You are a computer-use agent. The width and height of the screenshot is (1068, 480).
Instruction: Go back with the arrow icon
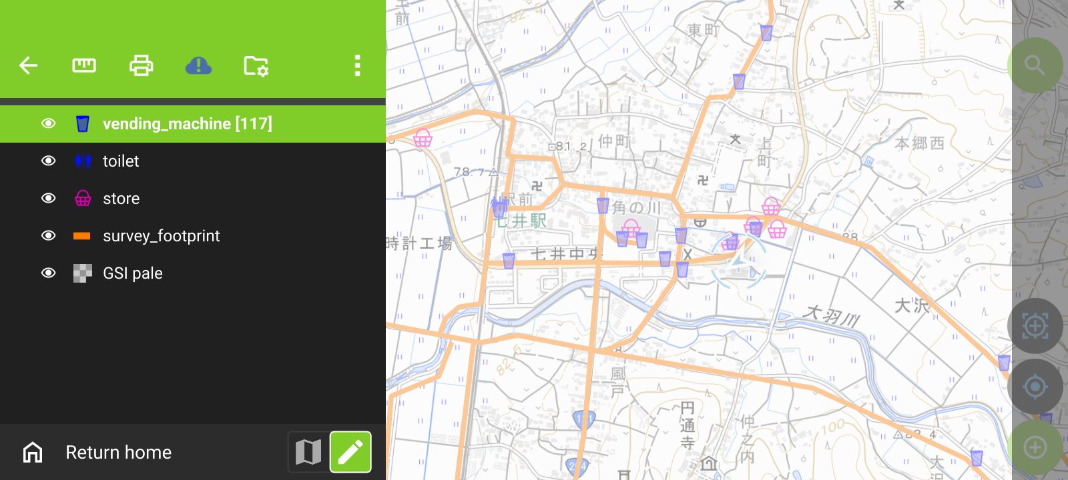coord(28,65)
